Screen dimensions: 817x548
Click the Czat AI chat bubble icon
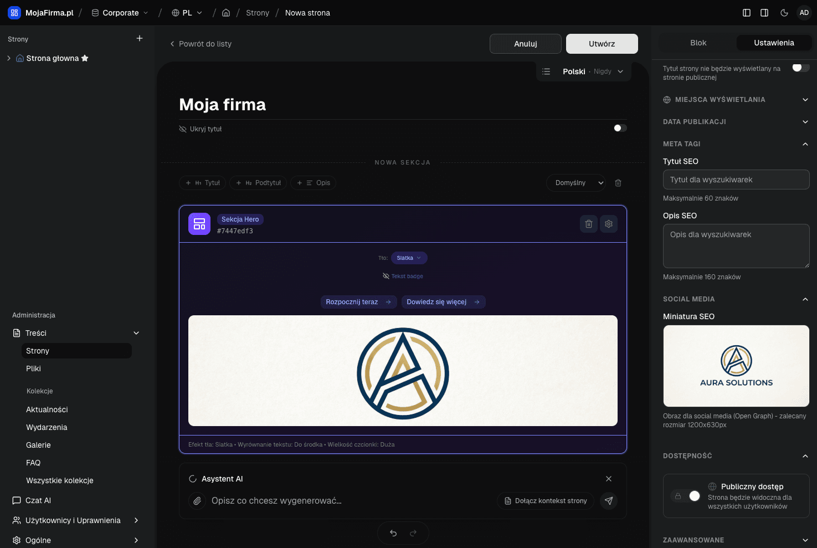[x=17, y=500]
